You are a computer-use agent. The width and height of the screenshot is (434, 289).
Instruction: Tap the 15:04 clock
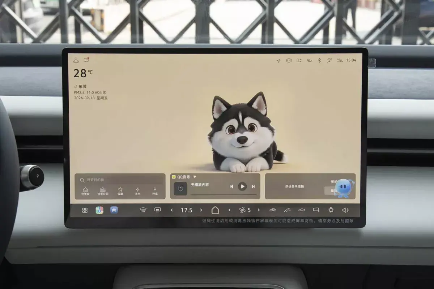click(x=351, y=60)
